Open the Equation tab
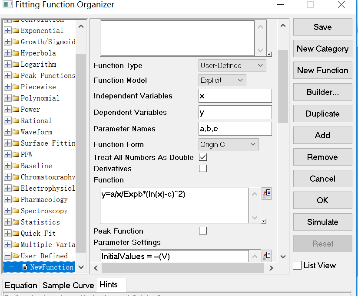Viewport: 358px width, 296px height. (x=21, y=285)
